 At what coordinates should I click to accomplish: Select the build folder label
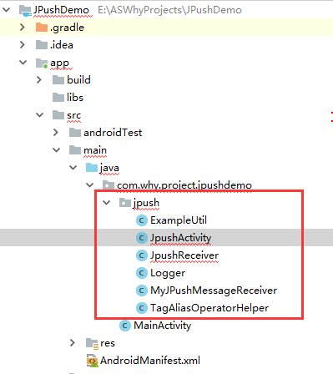pos(78,80)
